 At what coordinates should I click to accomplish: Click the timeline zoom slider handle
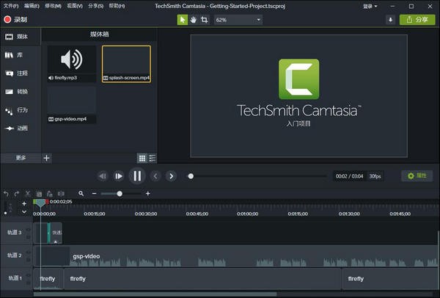coord(120,194)
